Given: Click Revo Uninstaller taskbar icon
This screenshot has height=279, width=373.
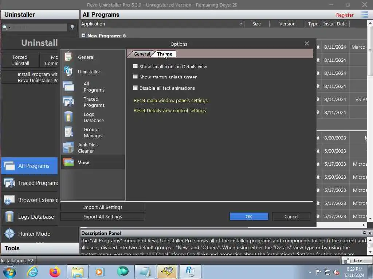Looking at the screenshot, I should (190, 272).
